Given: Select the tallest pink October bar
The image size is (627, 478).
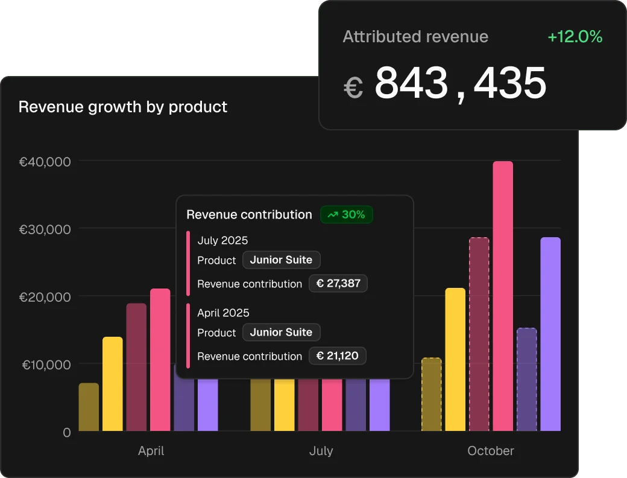Looking at the screenshot, I should click(503, 296).
